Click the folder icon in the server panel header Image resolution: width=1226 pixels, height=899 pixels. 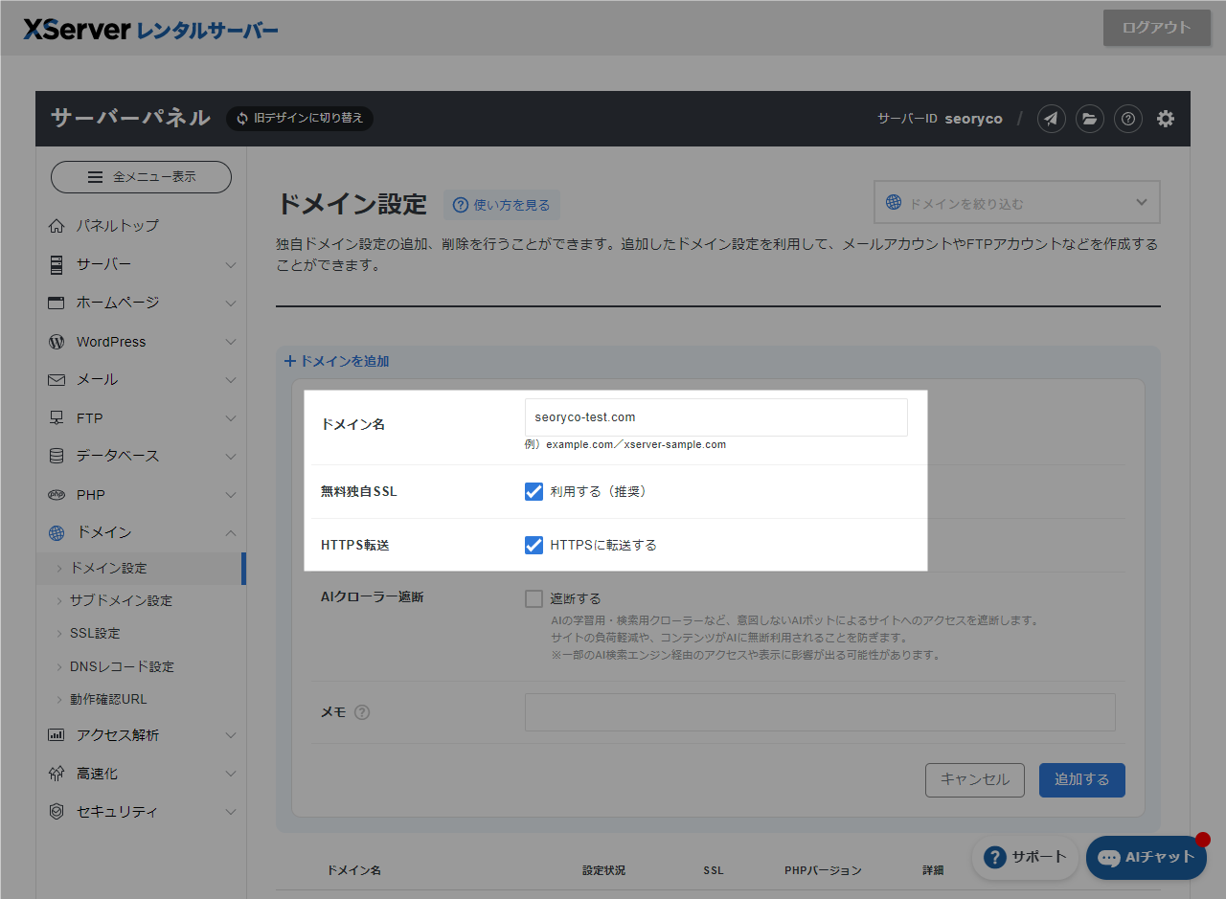(1089, 119)
